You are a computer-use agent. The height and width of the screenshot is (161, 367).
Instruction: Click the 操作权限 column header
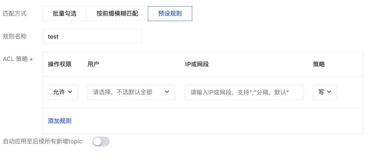pos(60,64)
